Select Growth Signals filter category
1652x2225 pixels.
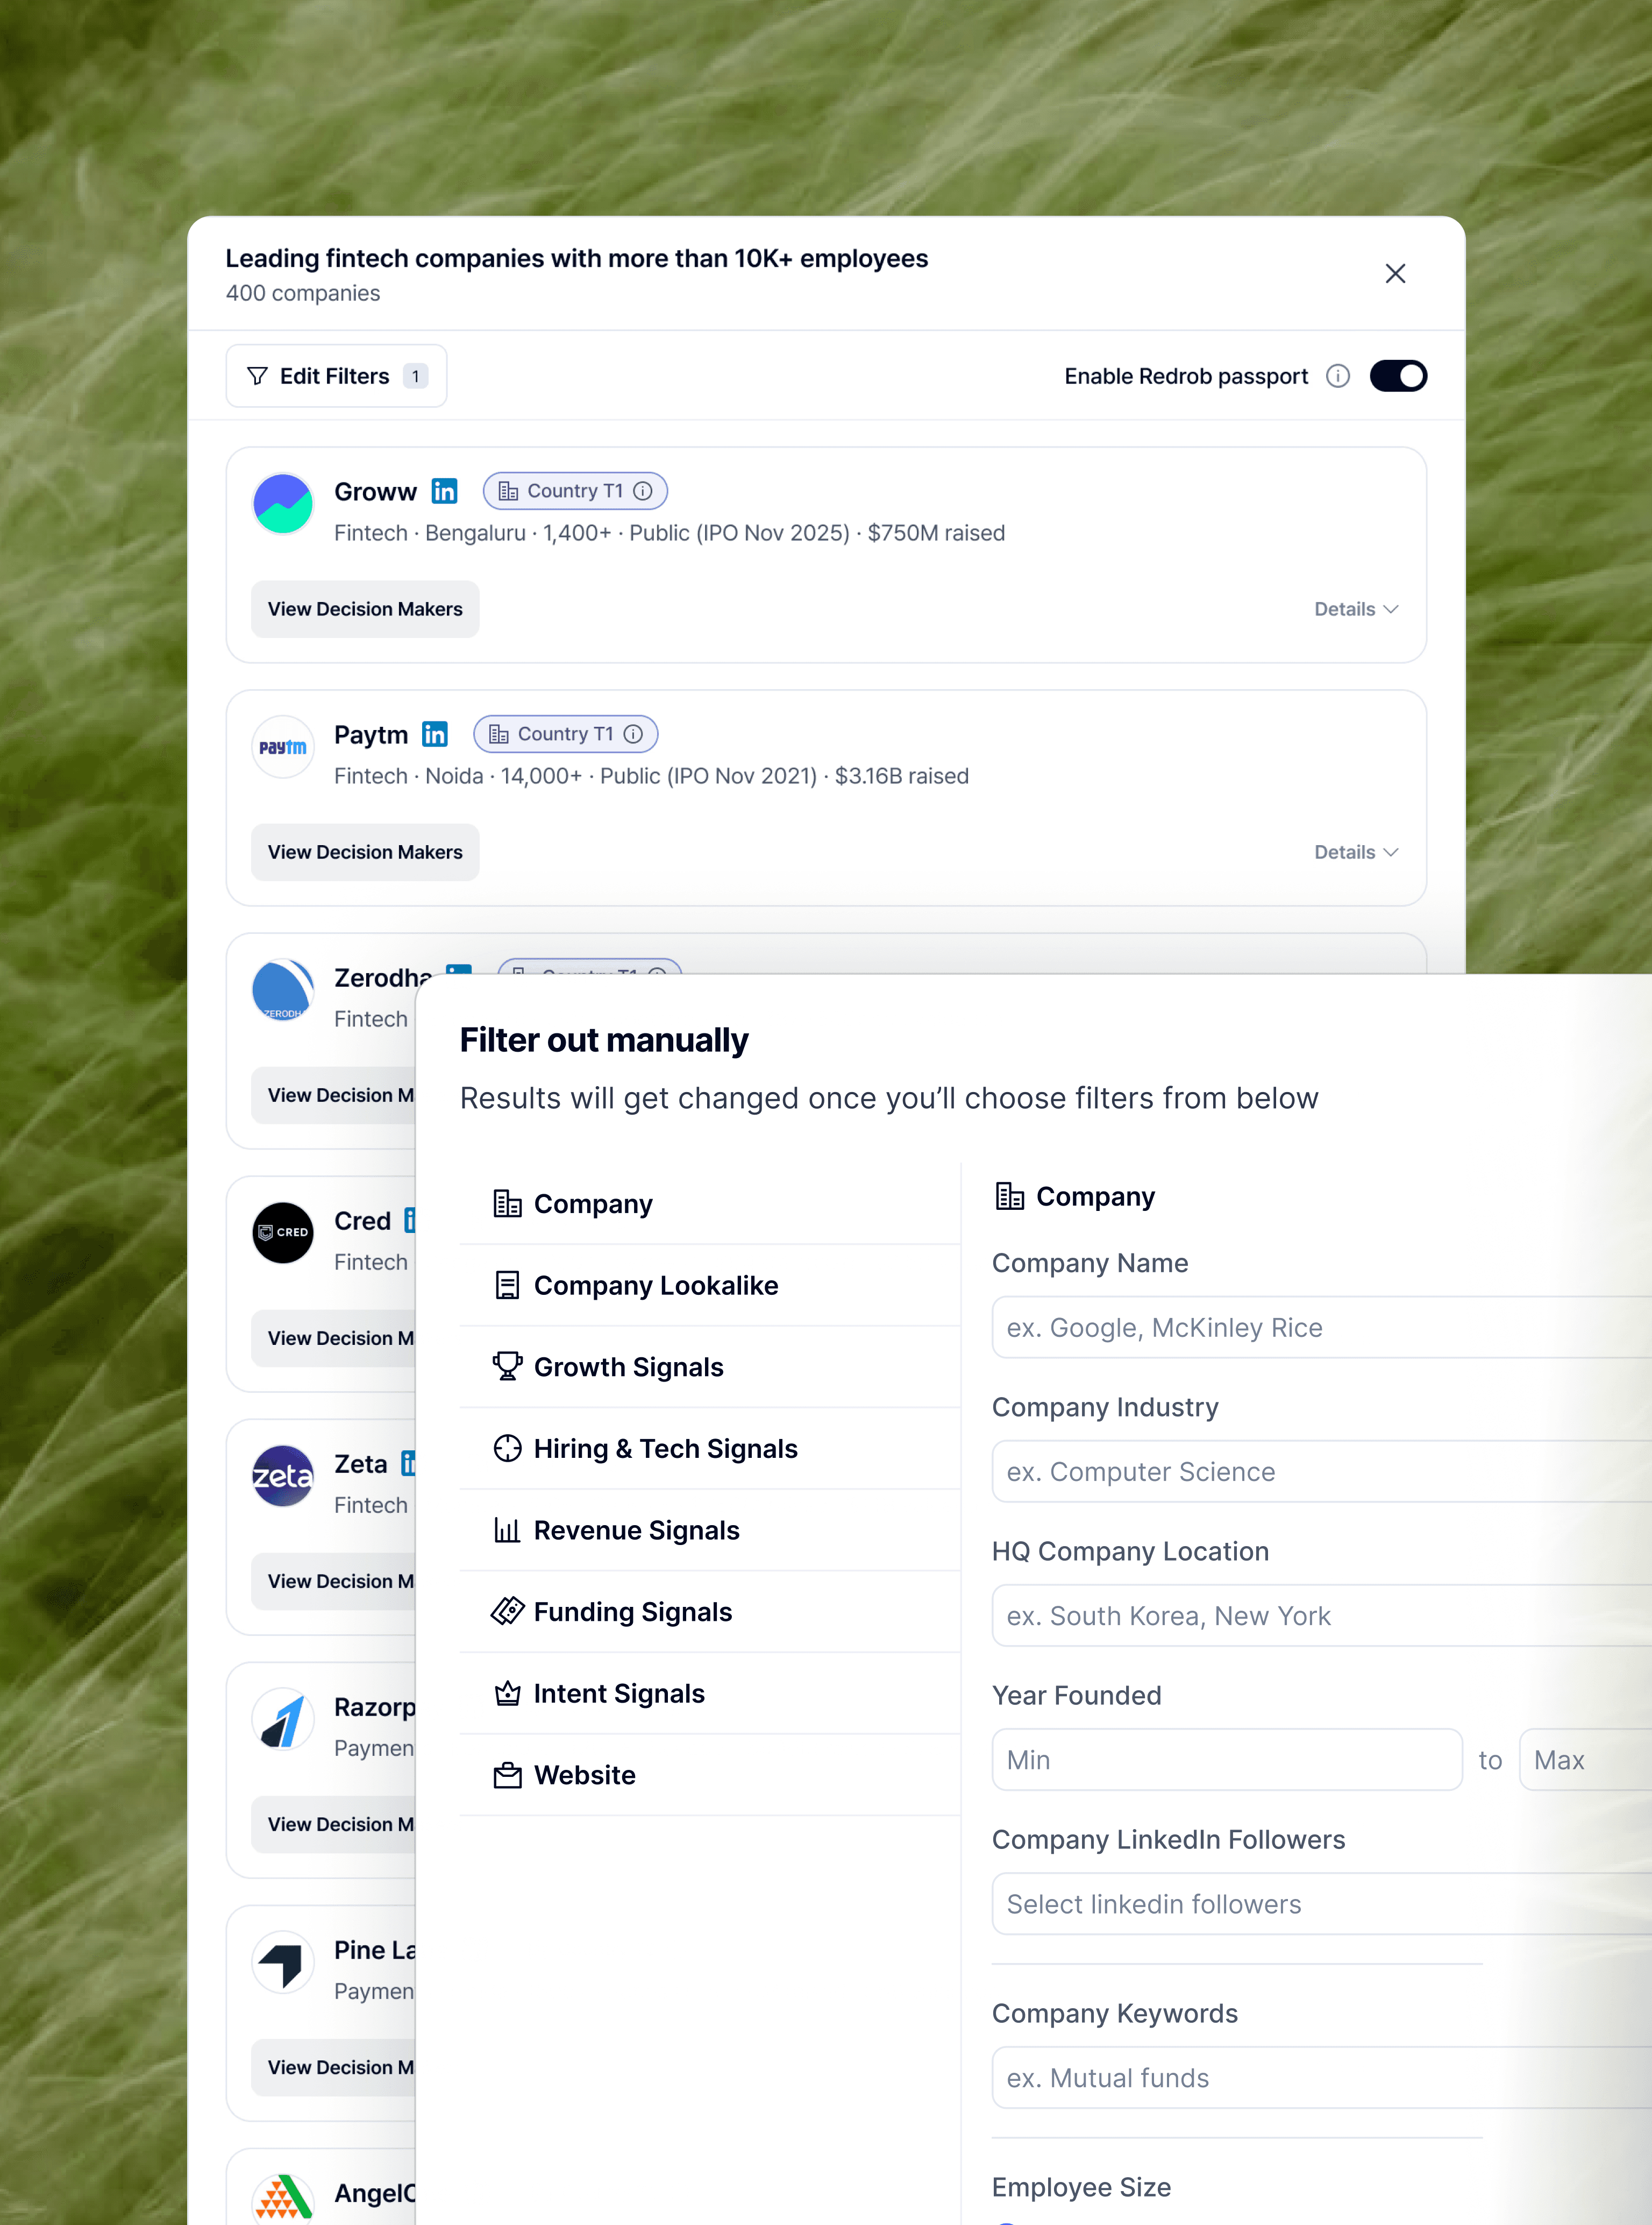pos(628,1366)
